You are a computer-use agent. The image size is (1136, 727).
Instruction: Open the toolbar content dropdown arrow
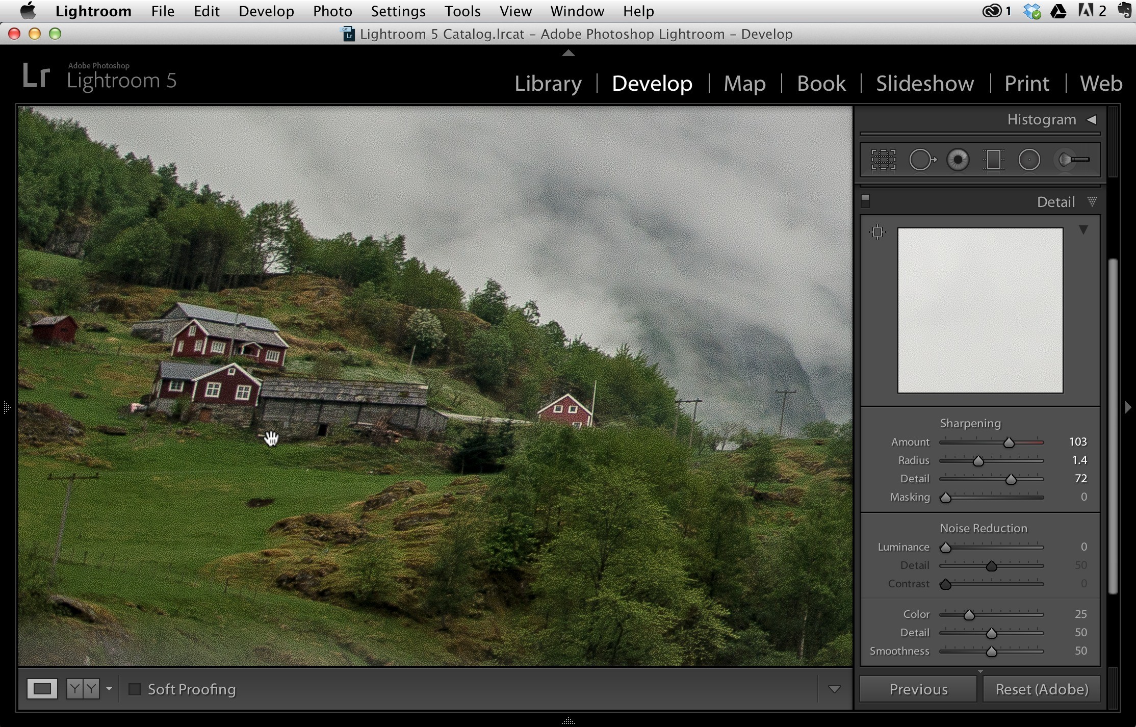click(834, 689)
